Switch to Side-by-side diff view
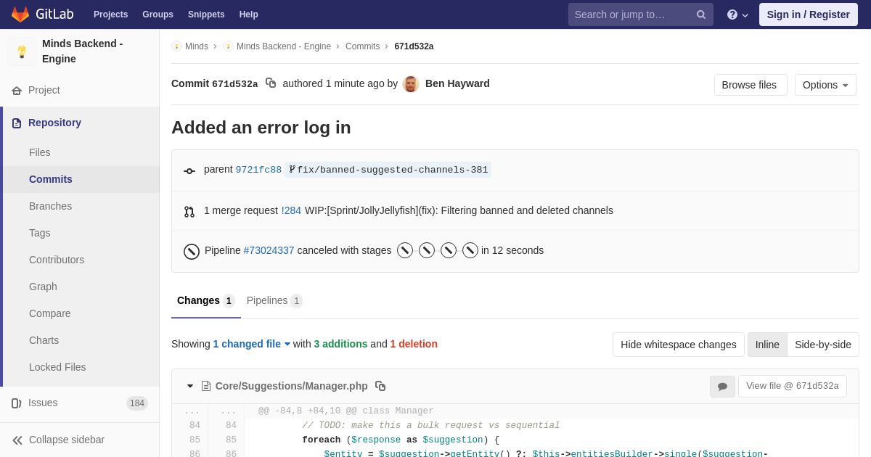Viewport: 871px width, 457px height. (x=823, y=345)
